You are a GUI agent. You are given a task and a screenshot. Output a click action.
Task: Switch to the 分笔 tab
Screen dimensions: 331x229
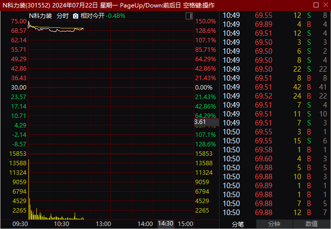coord(238,224)
